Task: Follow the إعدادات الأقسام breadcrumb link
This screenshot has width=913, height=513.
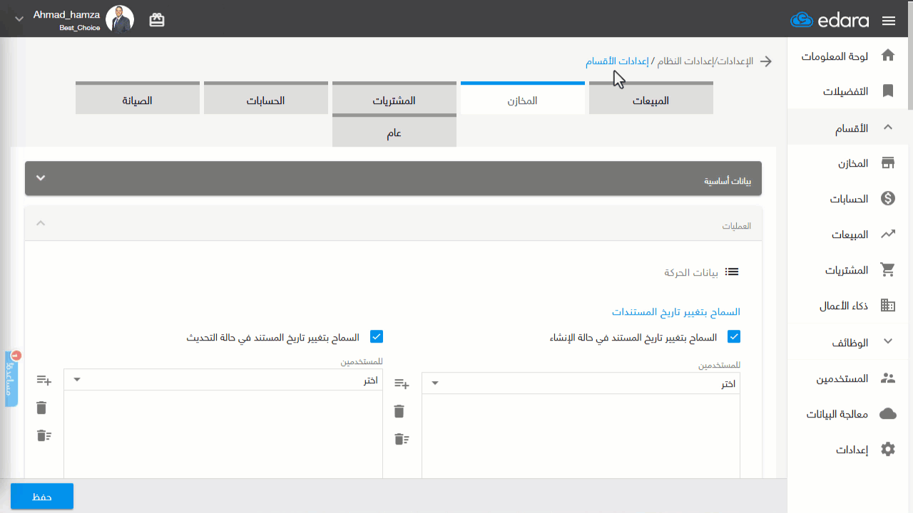Action: pos(617,61)
